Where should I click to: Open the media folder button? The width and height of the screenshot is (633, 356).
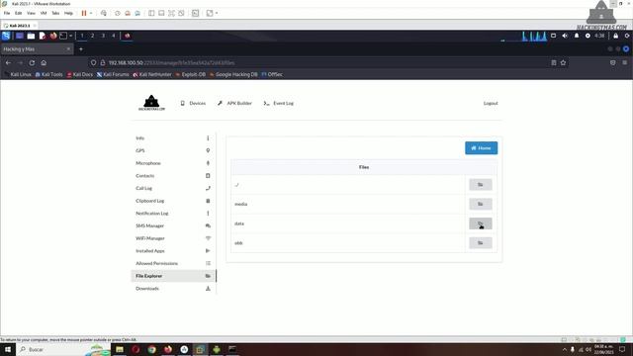tap(481, 204)
